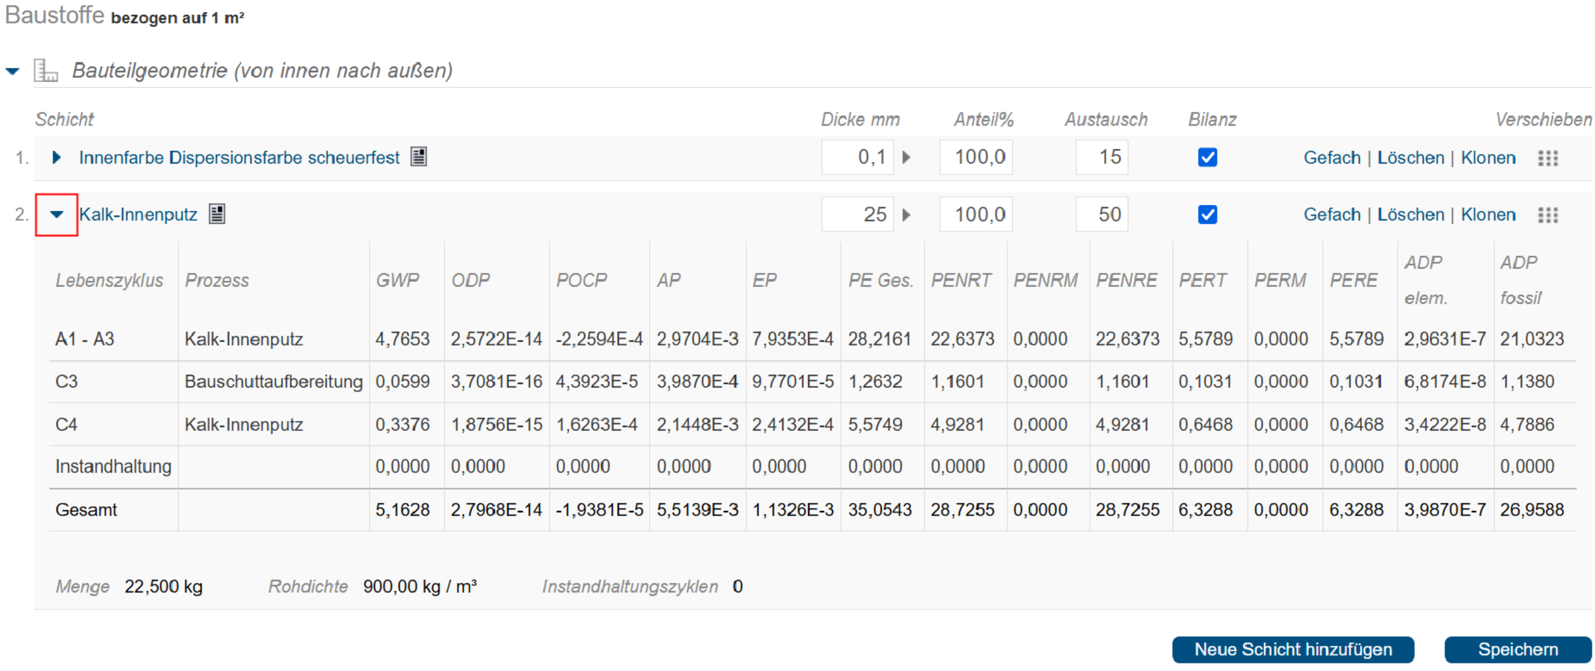
Task: Uncheck Bilanz checkbox for Innenfarbe row
Action: coord(1207,157)
